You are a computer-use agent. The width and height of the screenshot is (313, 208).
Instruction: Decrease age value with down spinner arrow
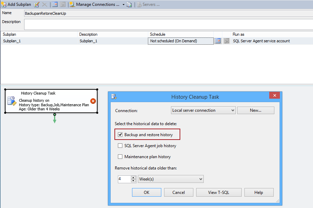(x=133, y=181)
